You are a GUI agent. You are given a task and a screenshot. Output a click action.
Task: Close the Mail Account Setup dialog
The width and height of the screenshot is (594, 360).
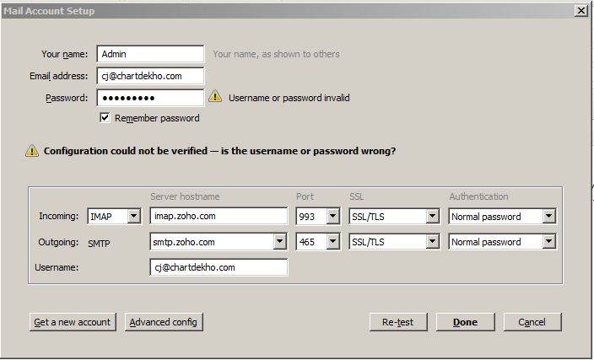[x=580, y=11]
